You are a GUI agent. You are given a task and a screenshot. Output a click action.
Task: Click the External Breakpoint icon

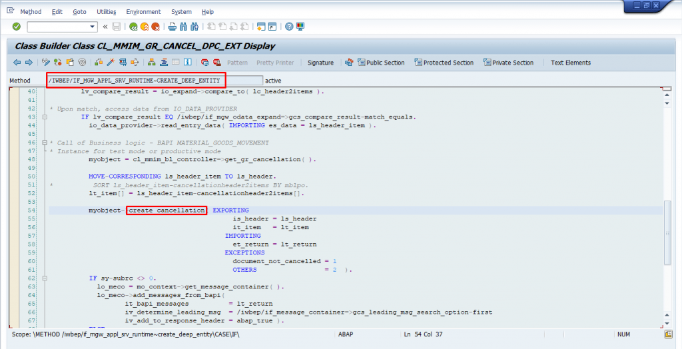point(216,63)
